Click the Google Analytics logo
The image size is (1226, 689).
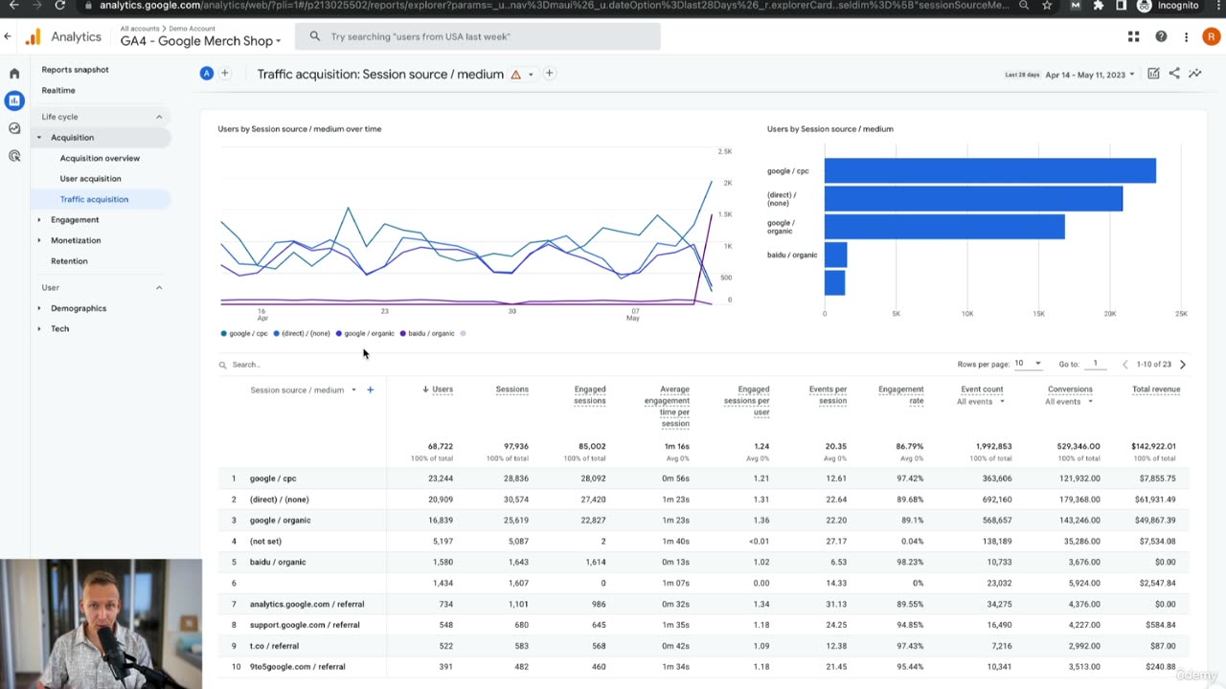(x=34, y=37)
